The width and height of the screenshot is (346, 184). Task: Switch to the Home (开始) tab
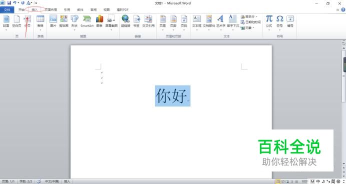coord(21,9)
